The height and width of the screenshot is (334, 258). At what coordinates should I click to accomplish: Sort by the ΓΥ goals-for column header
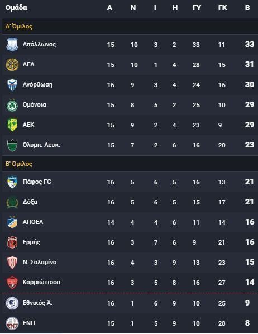coord(197,8)
